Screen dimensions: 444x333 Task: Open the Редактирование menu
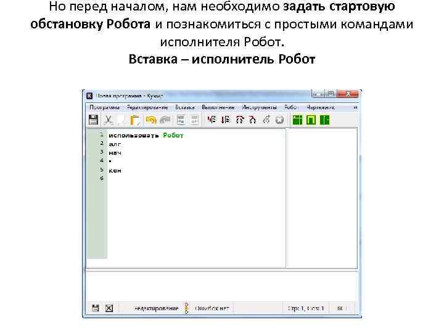coord(147,107)
